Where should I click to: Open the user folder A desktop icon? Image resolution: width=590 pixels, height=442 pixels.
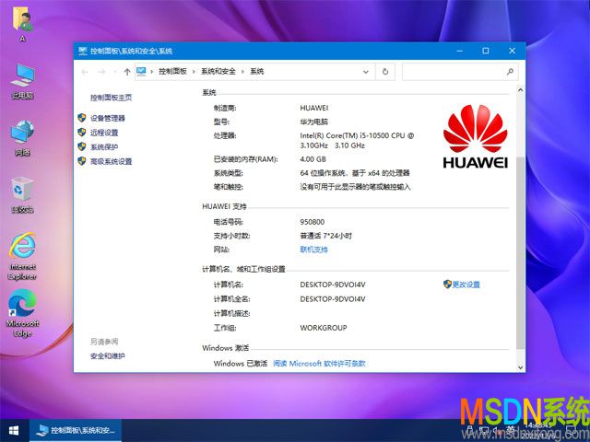coord(22,23)
